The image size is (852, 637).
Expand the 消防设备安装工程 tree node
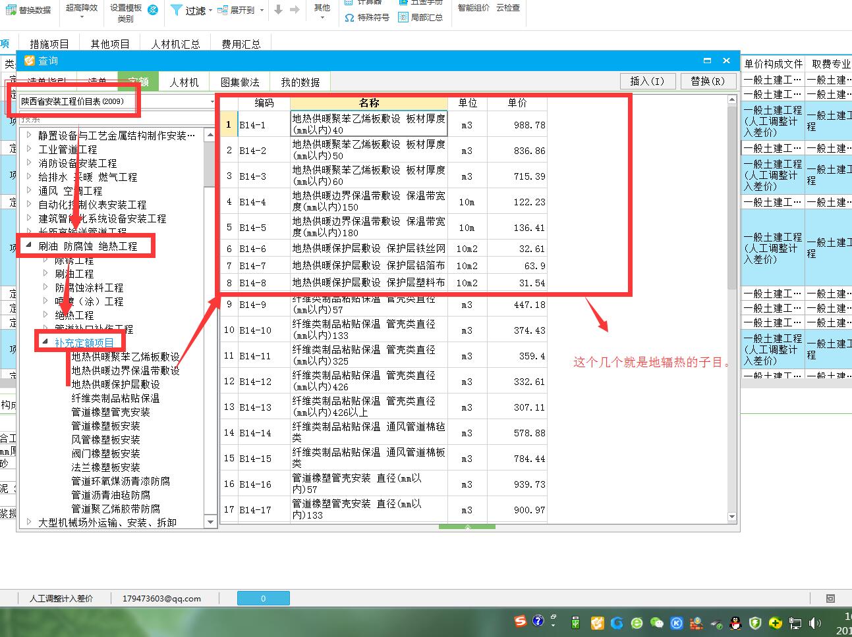[x=29, y=163]
